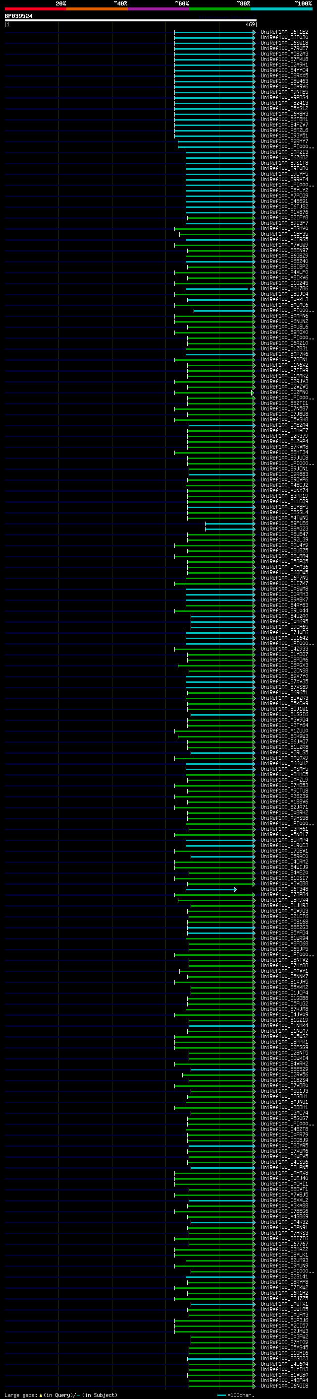Select the UniRef100_C5XS12 label
317x1399 pixels.
(x=284, y=108)
